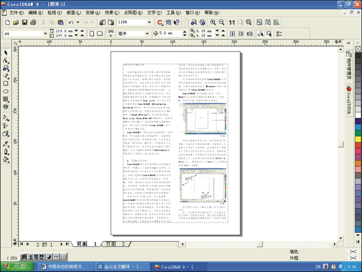Screen dimensions: 362x272
Task: Open the 文件(F) menu
Action: (x=16, y=13)
